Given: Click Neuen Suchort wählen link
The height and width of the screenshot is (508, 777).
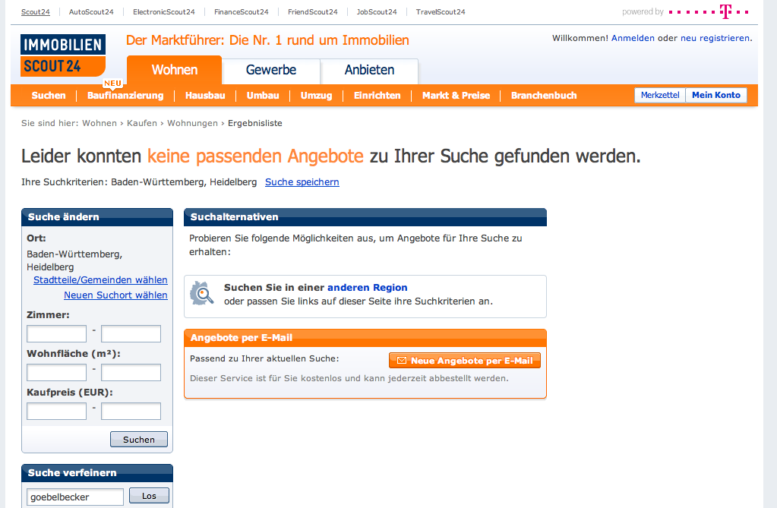Looking at the screenshot, I should pos(116,295).
